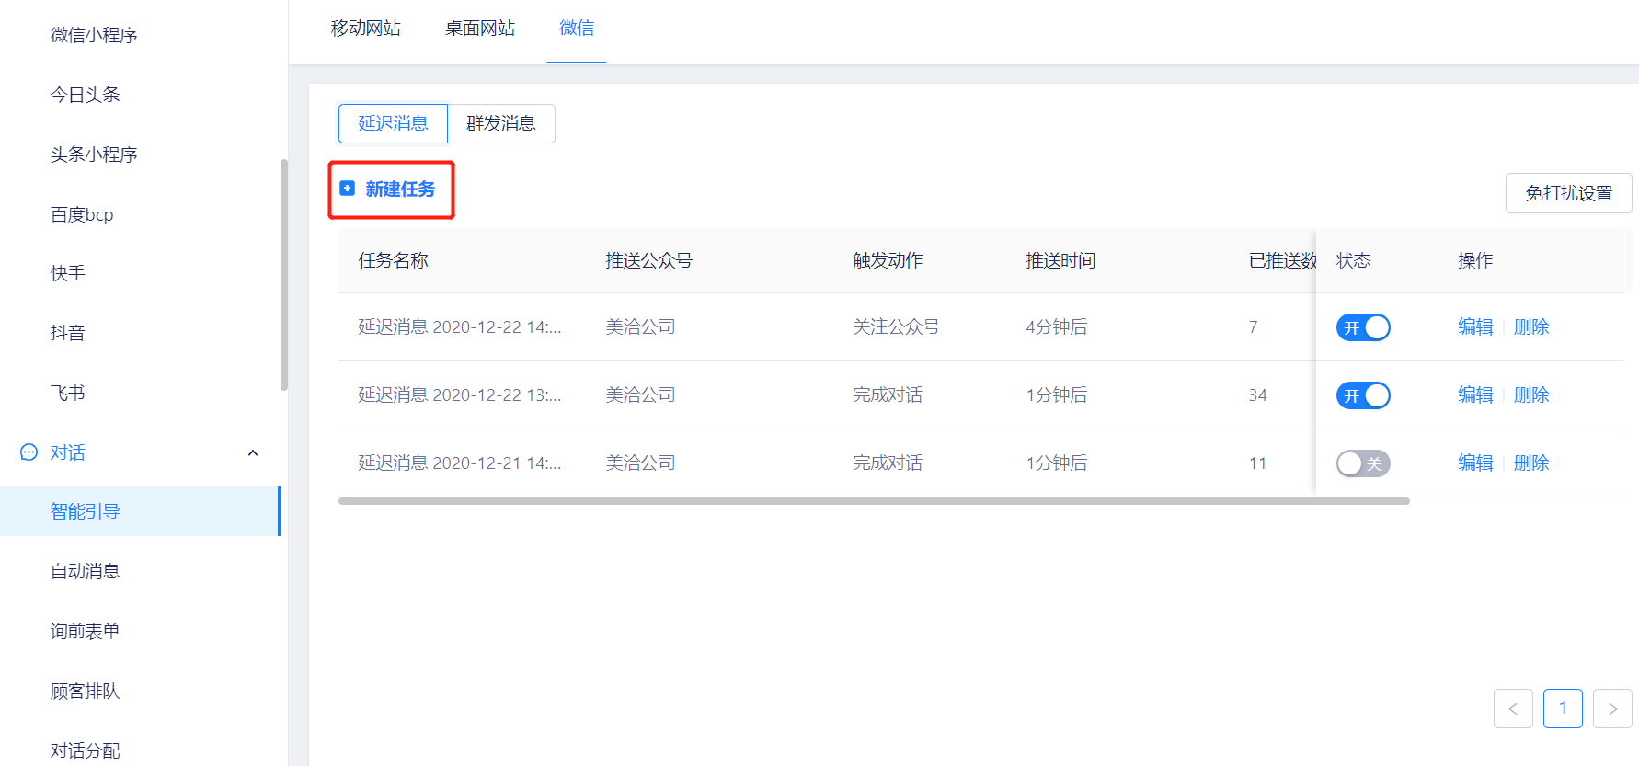
Task: Collapse the 对话 section chevron
Action: pos(253,452)
